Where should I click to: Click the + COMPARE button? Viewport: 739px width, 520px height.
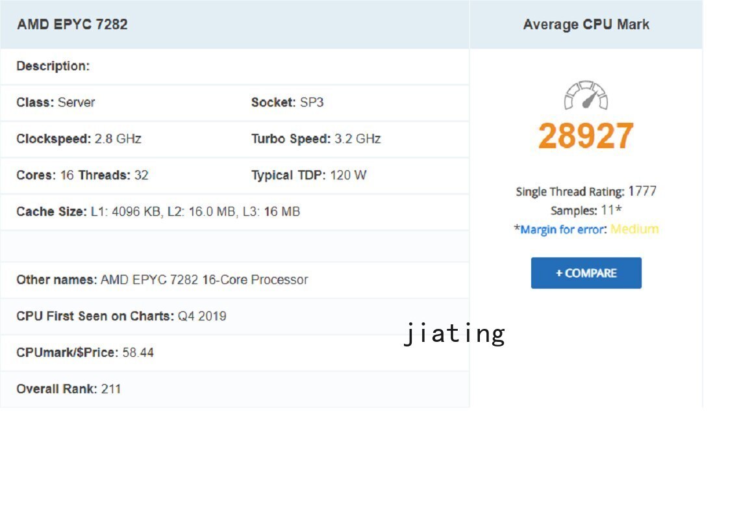(x=586, y=273)
